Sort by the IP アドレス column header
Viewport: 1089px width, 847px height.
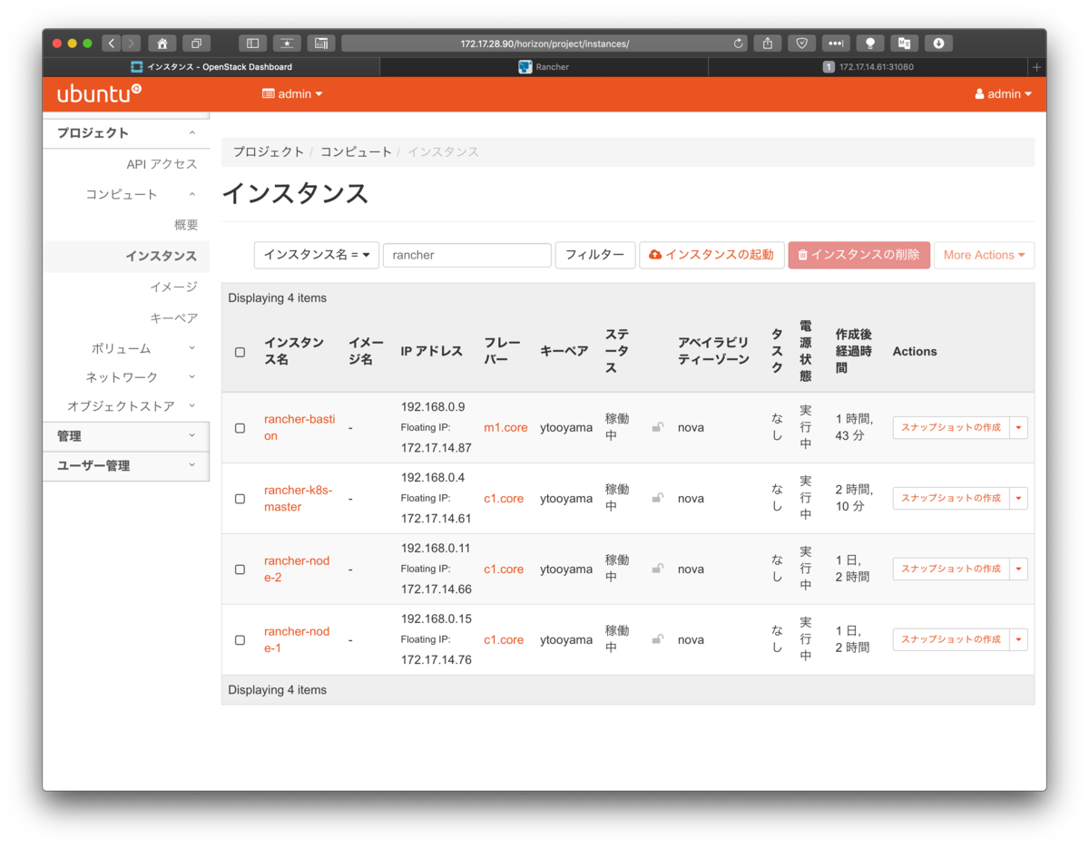[x=432, y=351]
